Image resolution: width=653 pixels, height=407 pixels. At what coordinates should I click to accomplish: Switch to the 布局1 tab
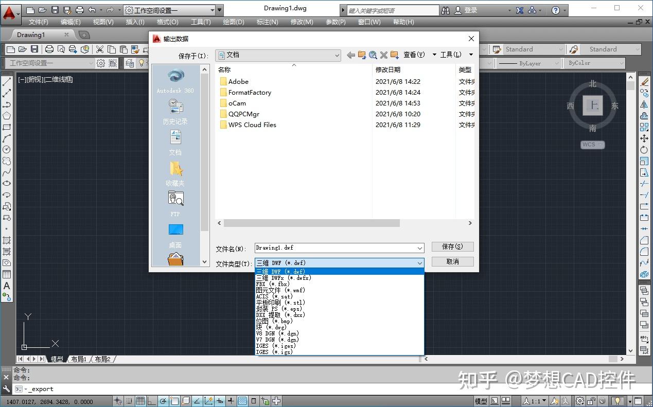tap(78, 359)
